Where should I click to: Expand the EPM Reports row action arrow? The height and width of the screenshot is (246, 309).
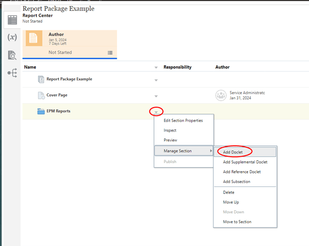(156, 112)
